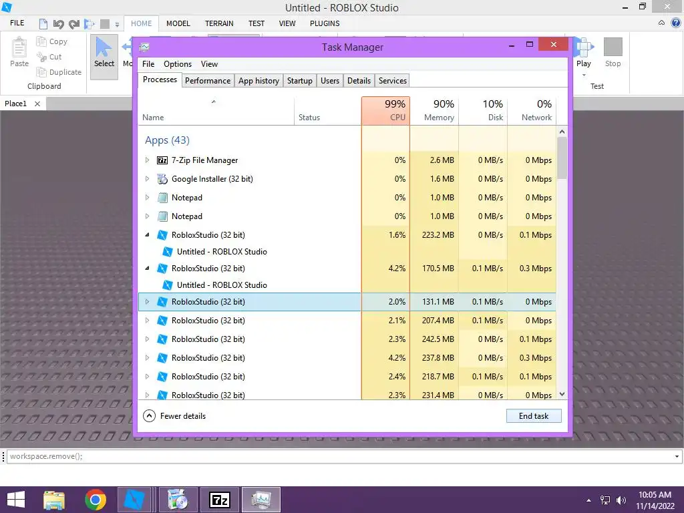Expand the first Notepad process row
The height and width of the screenshot is (513, 684).
point(147,198)
